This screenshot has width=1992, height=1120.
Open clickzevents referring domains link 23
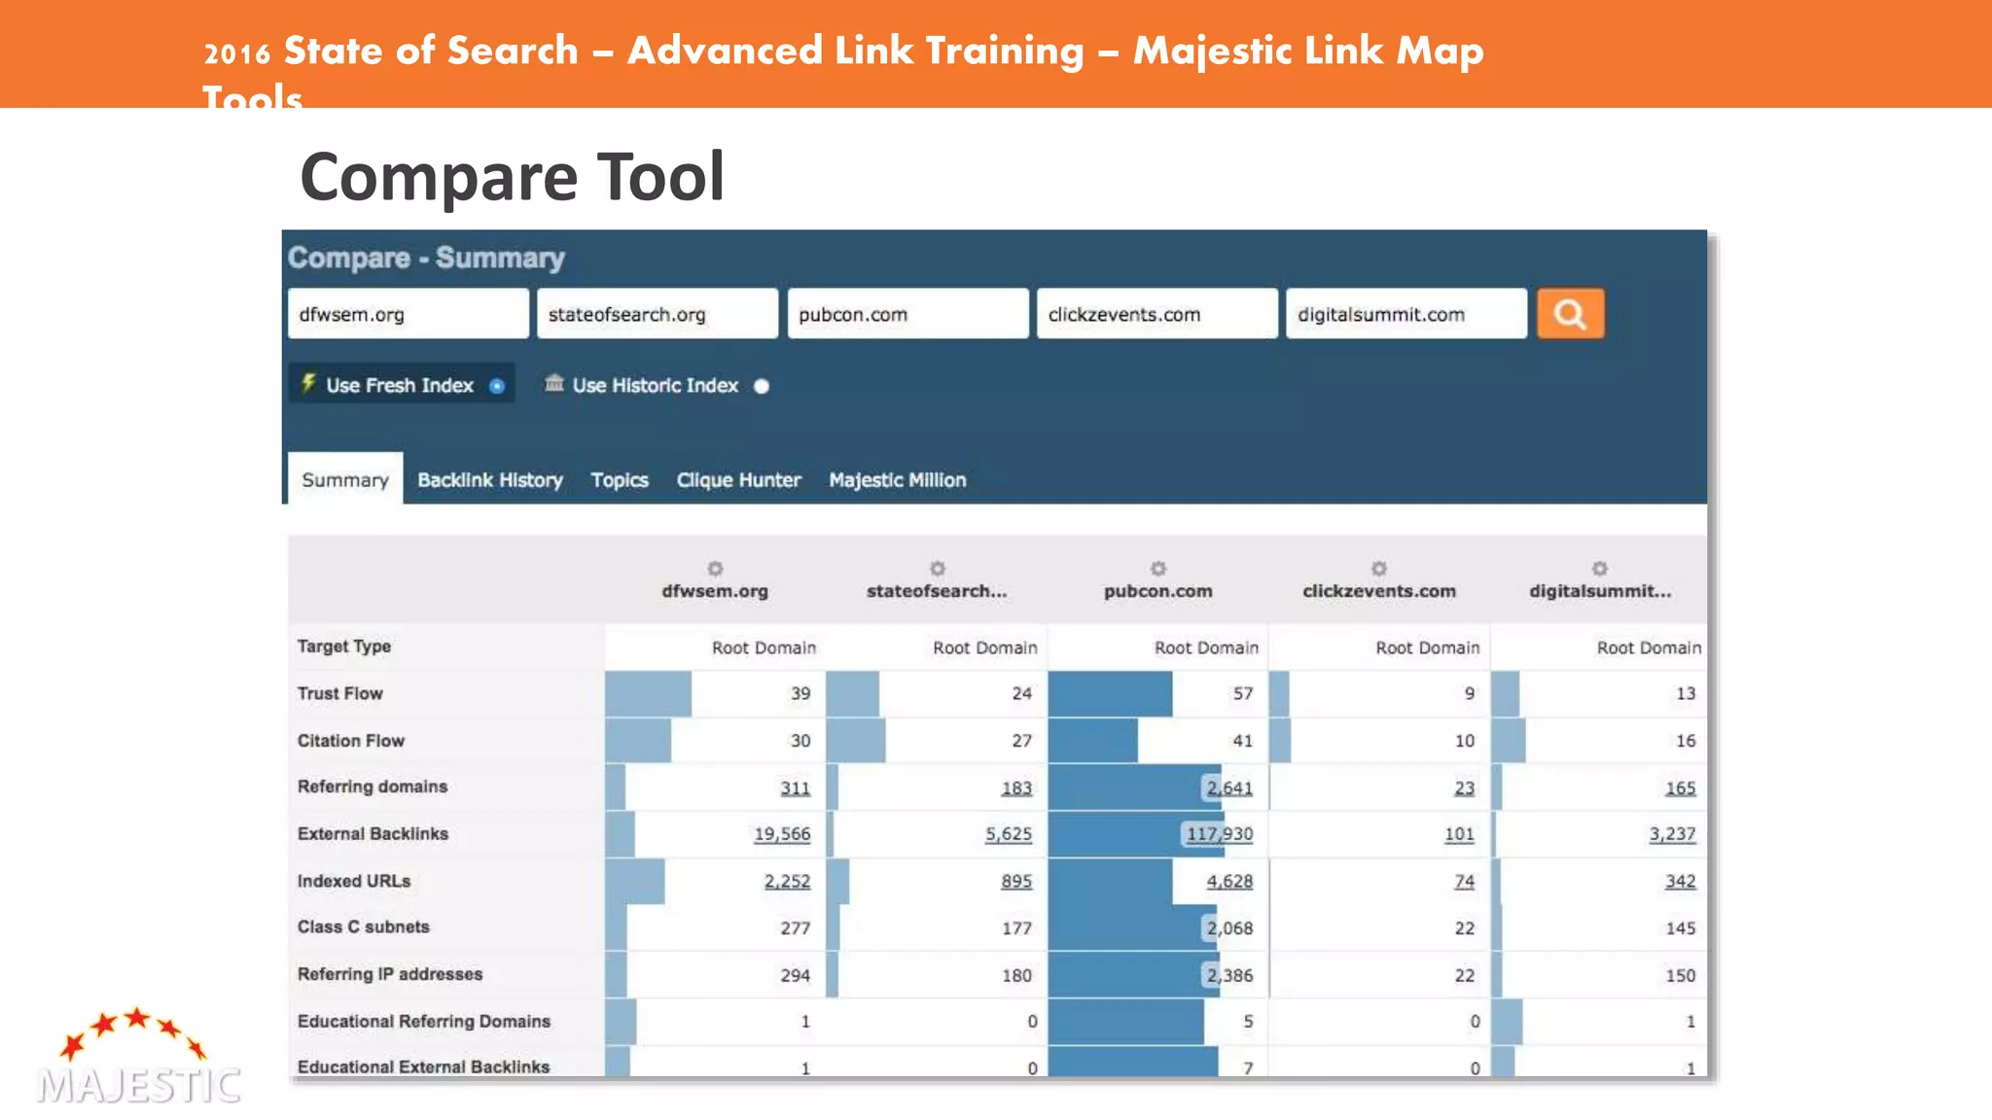click(1465, 787)
